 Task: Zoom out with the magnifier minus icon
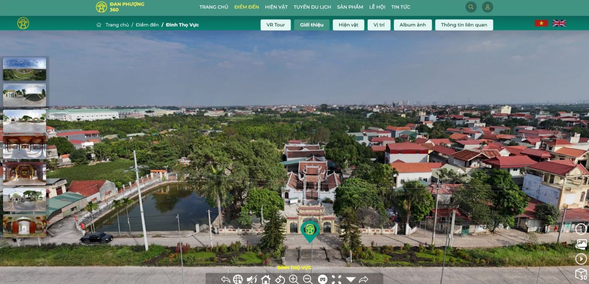point(308,280)
